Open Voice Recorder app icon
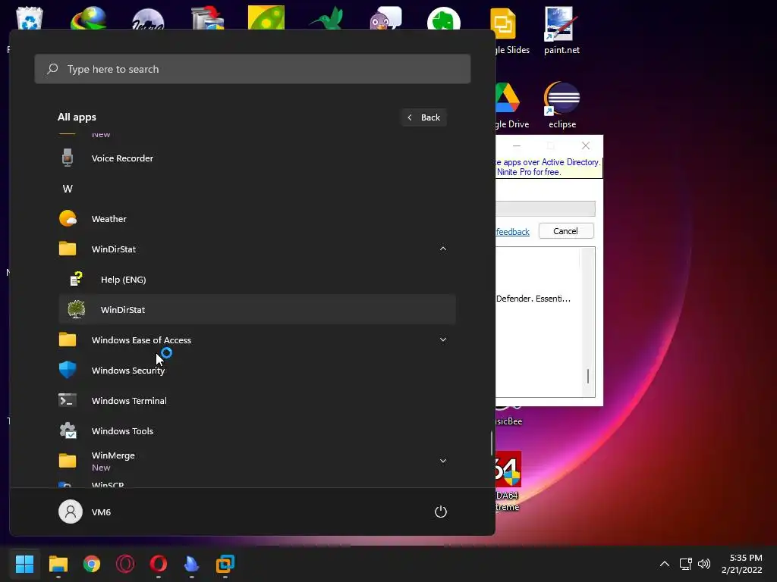Viewport: 777px width, 582px height. pyautogui.click(x=68, y=158)
